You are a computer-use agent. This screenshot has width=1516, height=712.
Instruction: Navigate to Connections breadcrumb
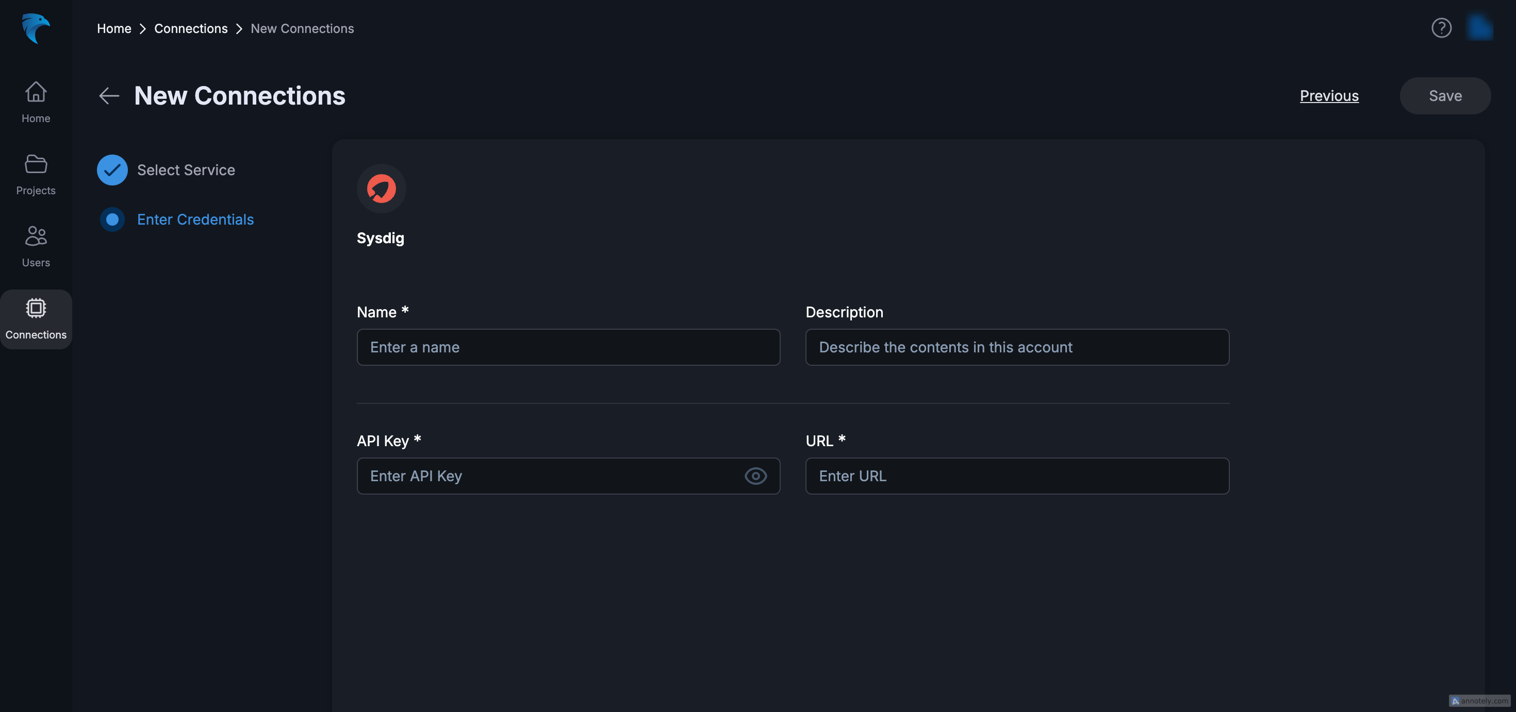191,28
